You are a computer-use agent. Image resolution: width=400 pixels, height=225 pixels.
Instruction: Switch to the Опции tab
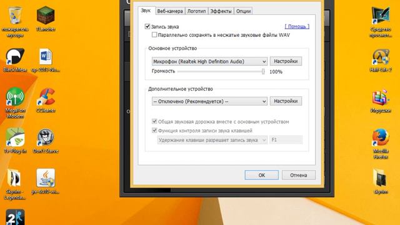tap(243, 11)
